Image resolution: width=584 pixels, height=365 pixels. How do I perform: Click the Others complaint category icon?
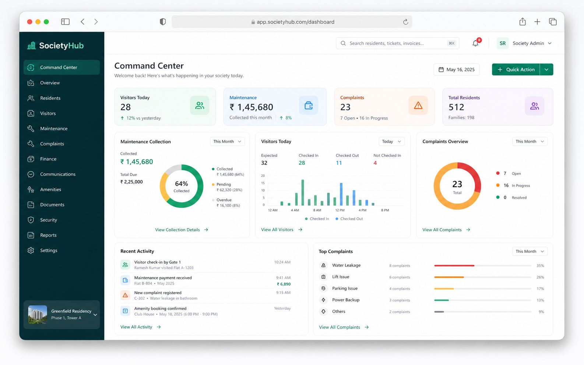point(323,311)
